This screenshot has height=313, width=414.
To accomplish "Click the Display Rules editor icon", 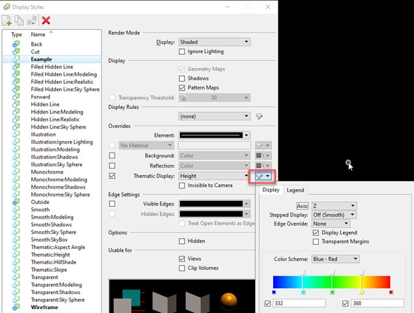I will (259, 116).
